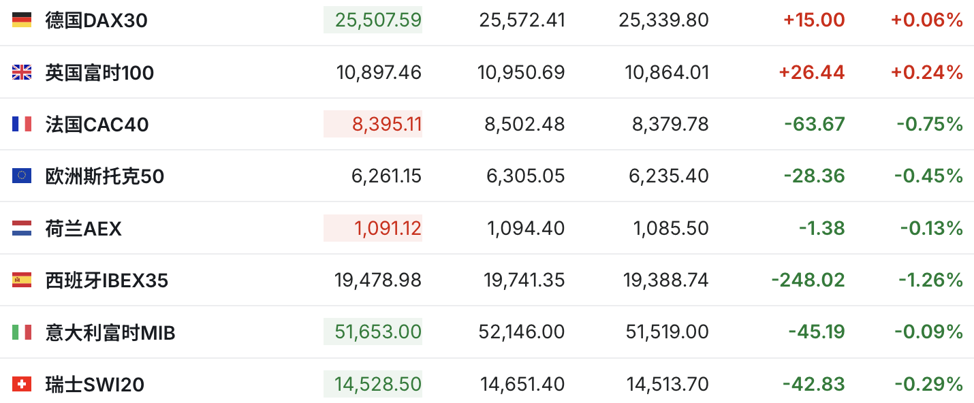Click the UK flag icon

pos(22,72)
